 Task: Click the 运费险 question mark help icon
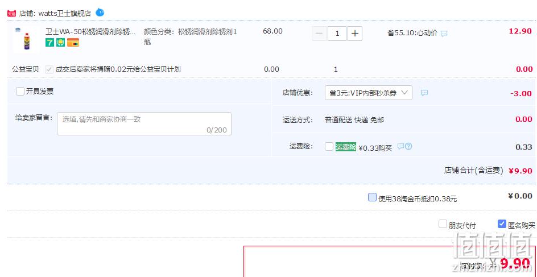pyautogui.click(x=408, y=146)
